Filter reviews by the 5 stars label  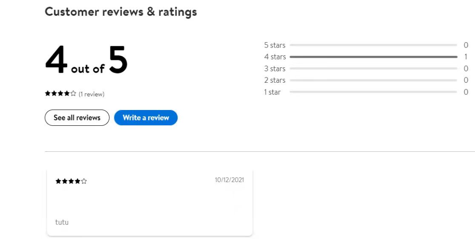pyautogui.click(x=274, y=45)
